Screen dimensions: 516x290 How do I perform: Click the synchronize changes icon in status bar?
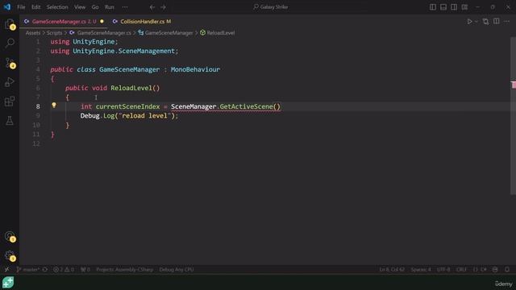[45, 270]
